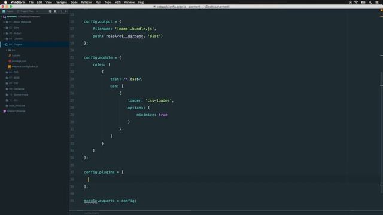Expand the 04 - Loaders folder arrow
The width and height of the screenshot is (383, 215).
click(x=4, y=39)
